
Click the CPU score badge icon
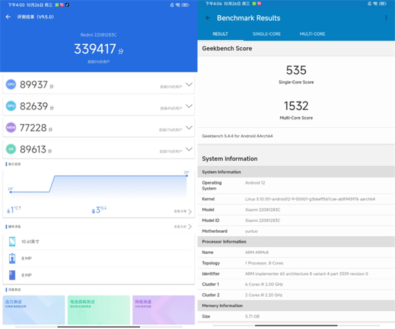(11, 84)
